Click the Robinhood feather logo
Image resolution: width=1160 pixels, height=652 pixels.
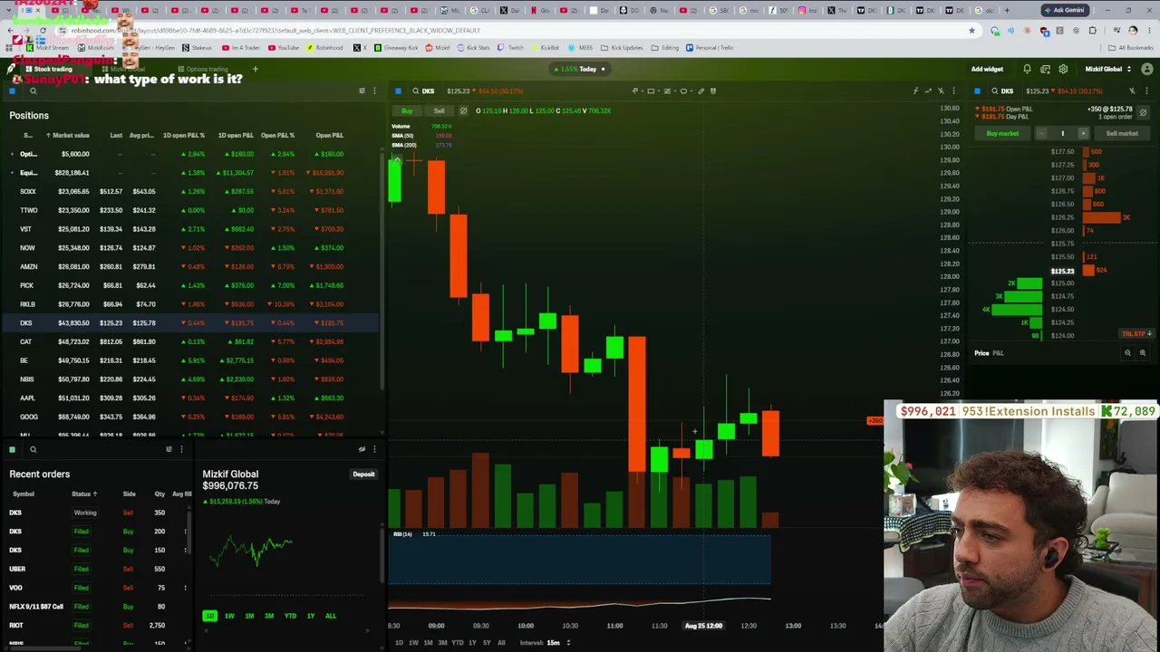click(x=12, y=69)
